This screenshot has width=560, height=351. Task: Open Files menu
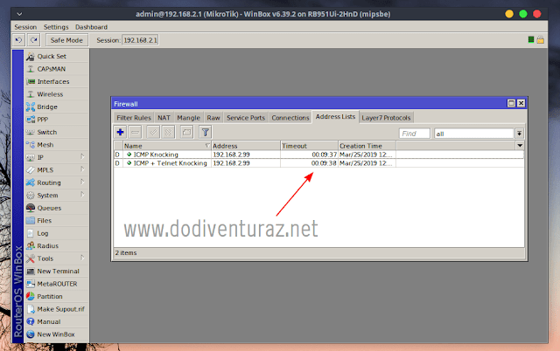point(56,221)
